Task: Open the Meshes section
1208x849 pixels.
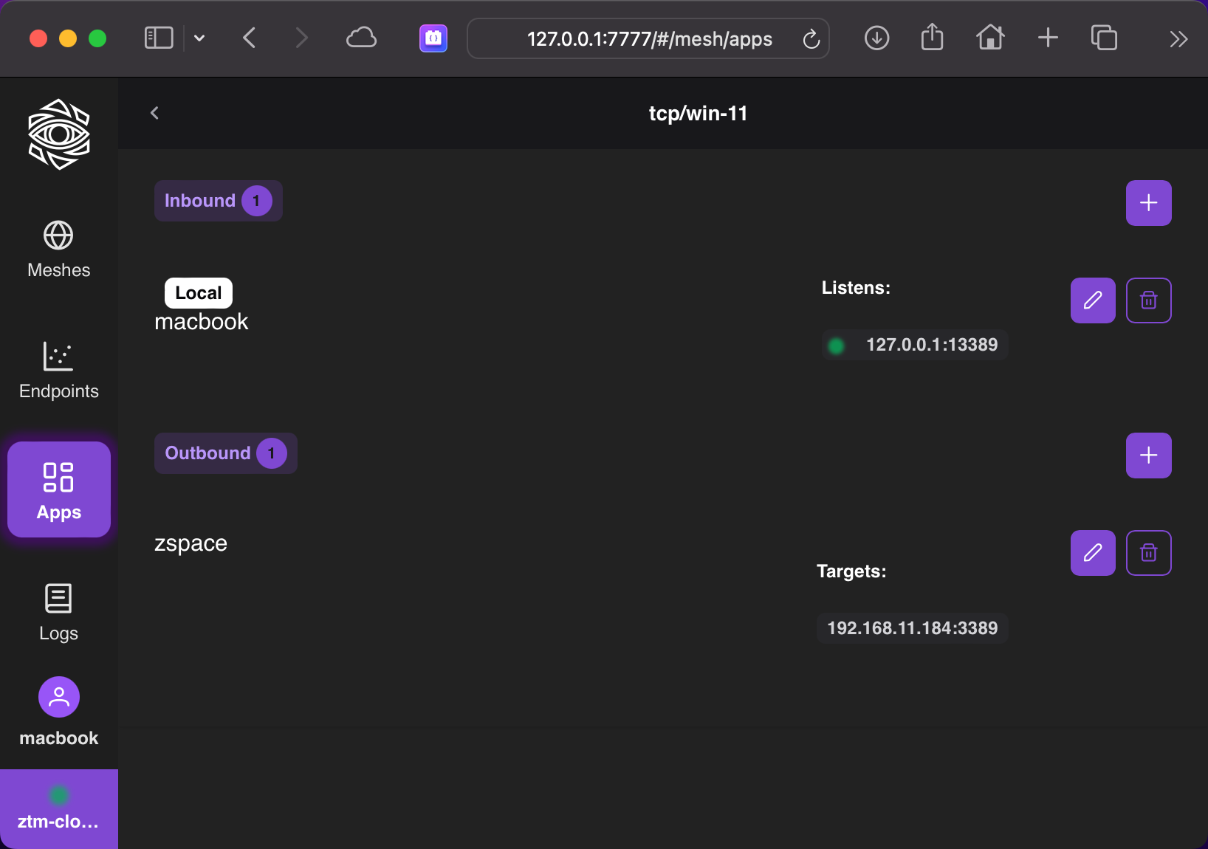Action: point(58,250)
